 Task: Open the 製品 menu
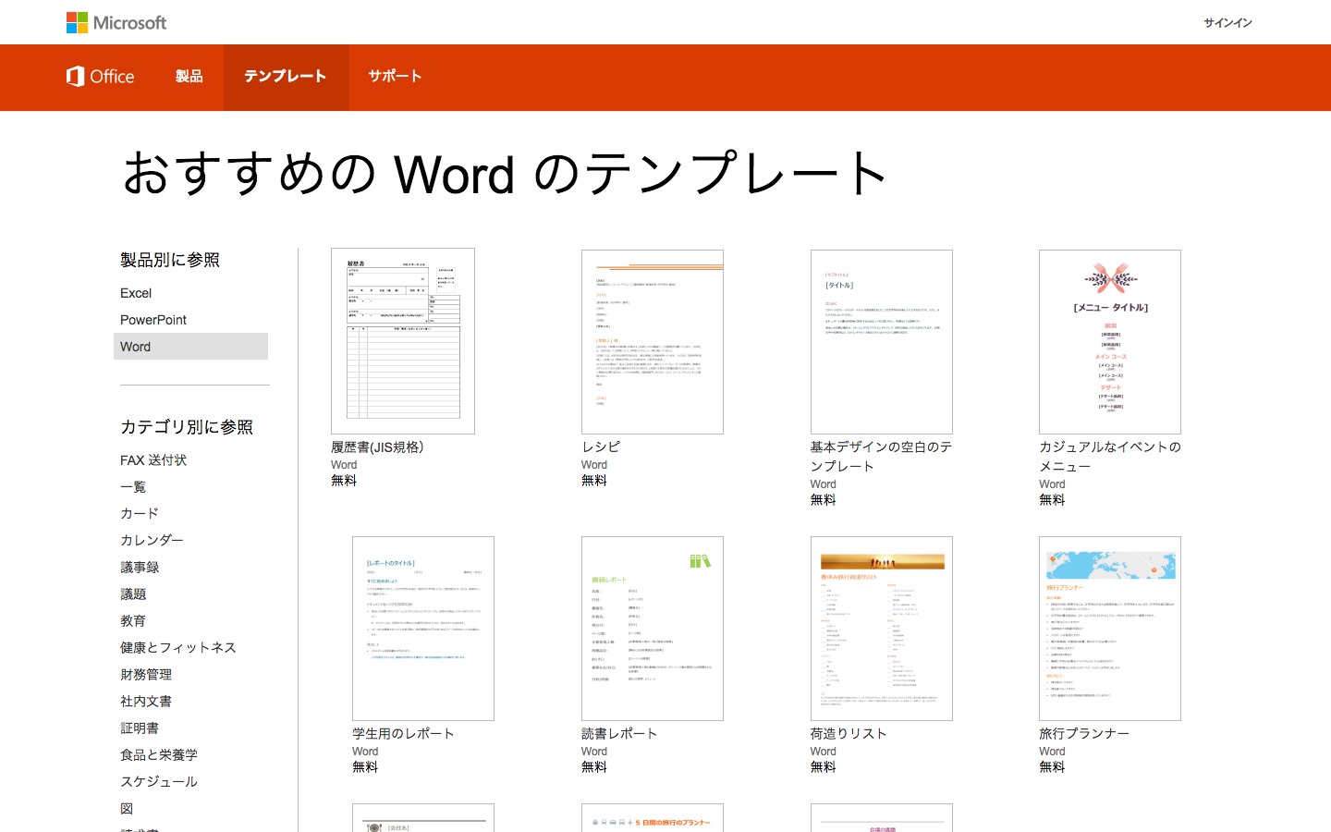tap(189, 77)
